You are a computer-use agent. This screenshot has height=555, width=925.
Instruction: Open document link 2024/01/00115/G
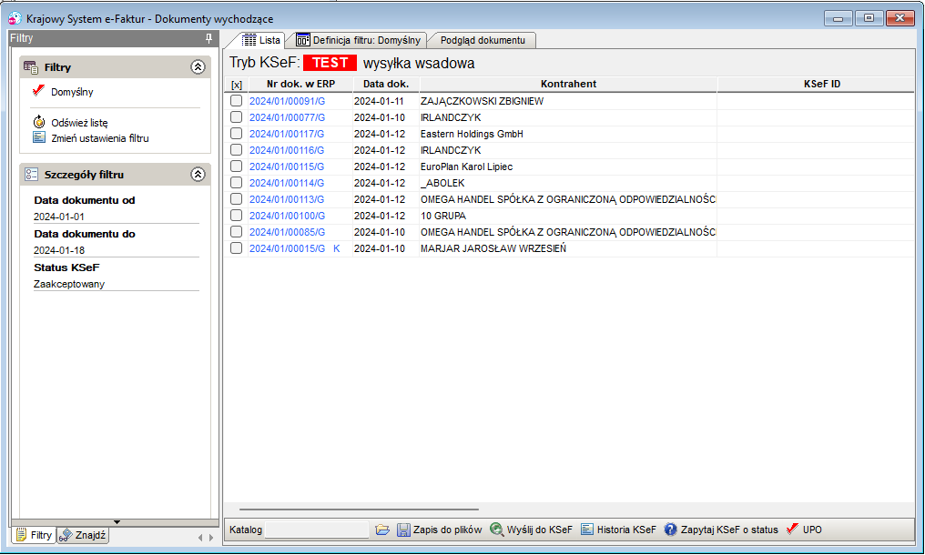pyautogui.click(x=287, y=166)
